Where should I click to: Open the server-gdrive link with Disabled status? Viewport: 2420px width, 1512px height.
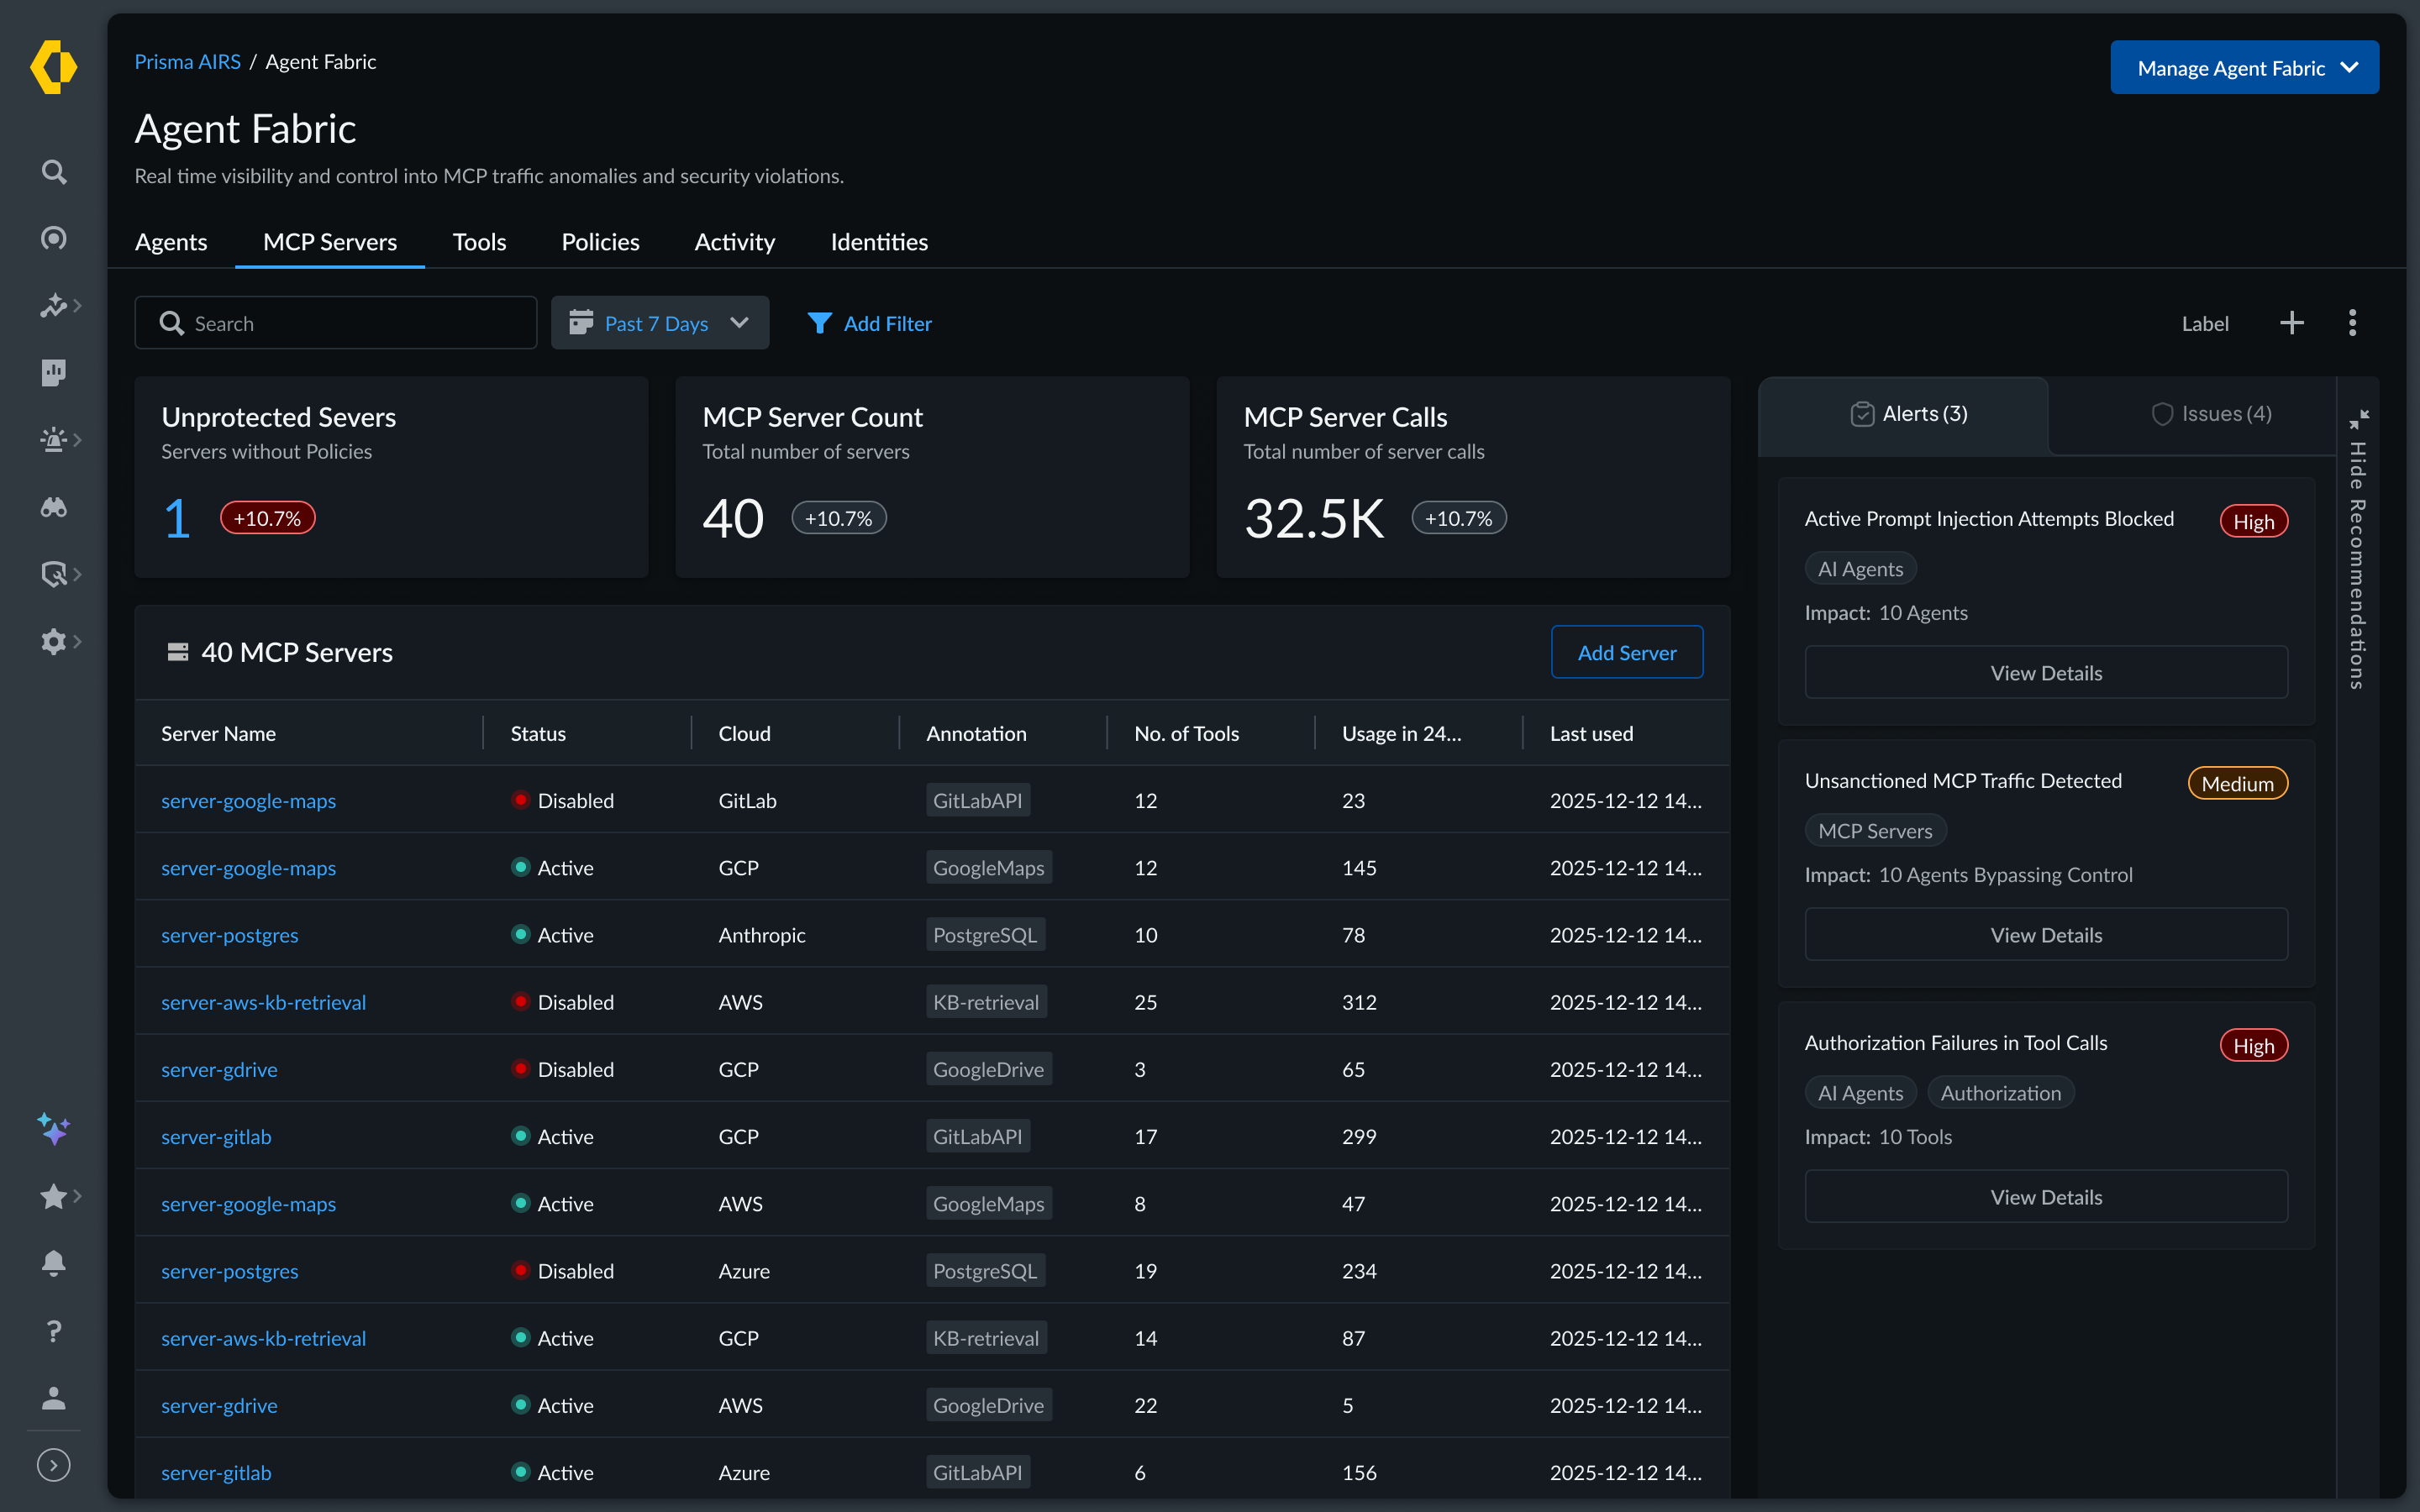click(x=219, y=1069)
